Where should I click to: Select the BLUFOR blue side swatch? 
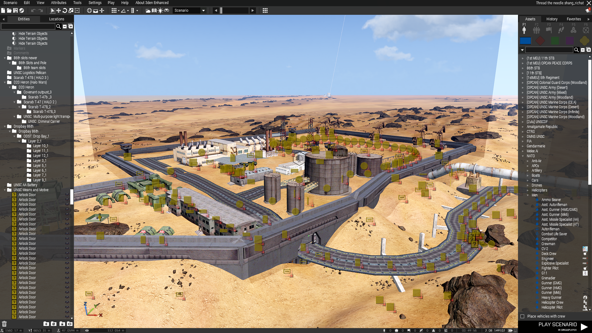tap(525, 41)
